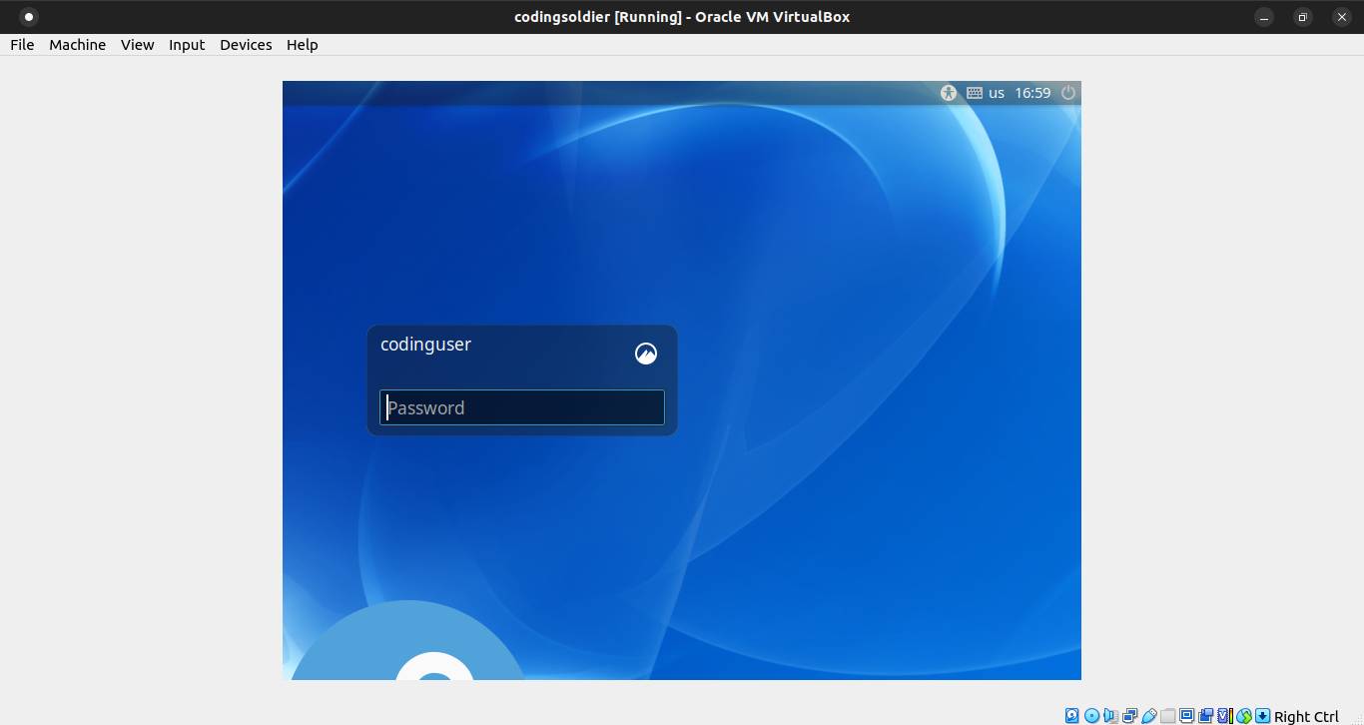Screen dimensions: 1364x725
Task: Click the display status icon
Action: (1187, 716)
